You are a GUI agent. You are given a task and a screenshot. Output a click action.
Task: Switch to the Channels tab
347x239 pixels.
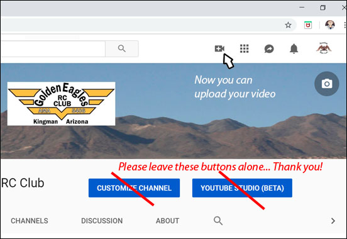30,221
